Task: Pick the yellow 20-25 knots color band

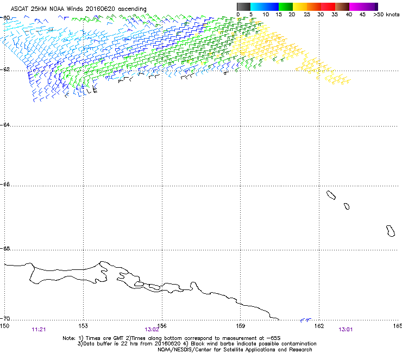Action: [300, 7]
